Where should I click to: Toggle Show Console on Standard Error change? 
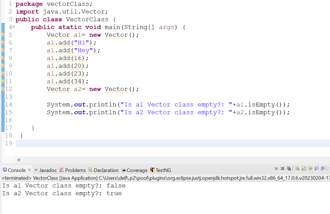point(323,169)
